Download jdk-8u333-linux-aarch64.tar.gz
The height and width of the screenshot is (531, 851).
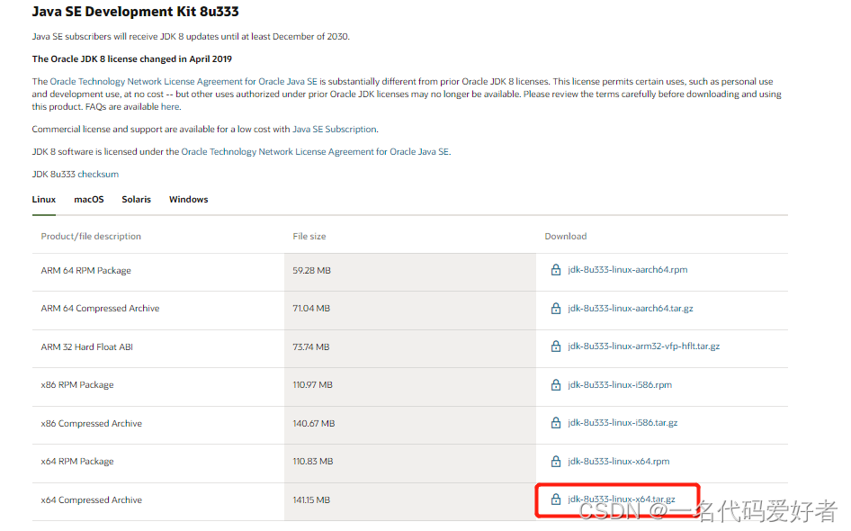[630, 309]
